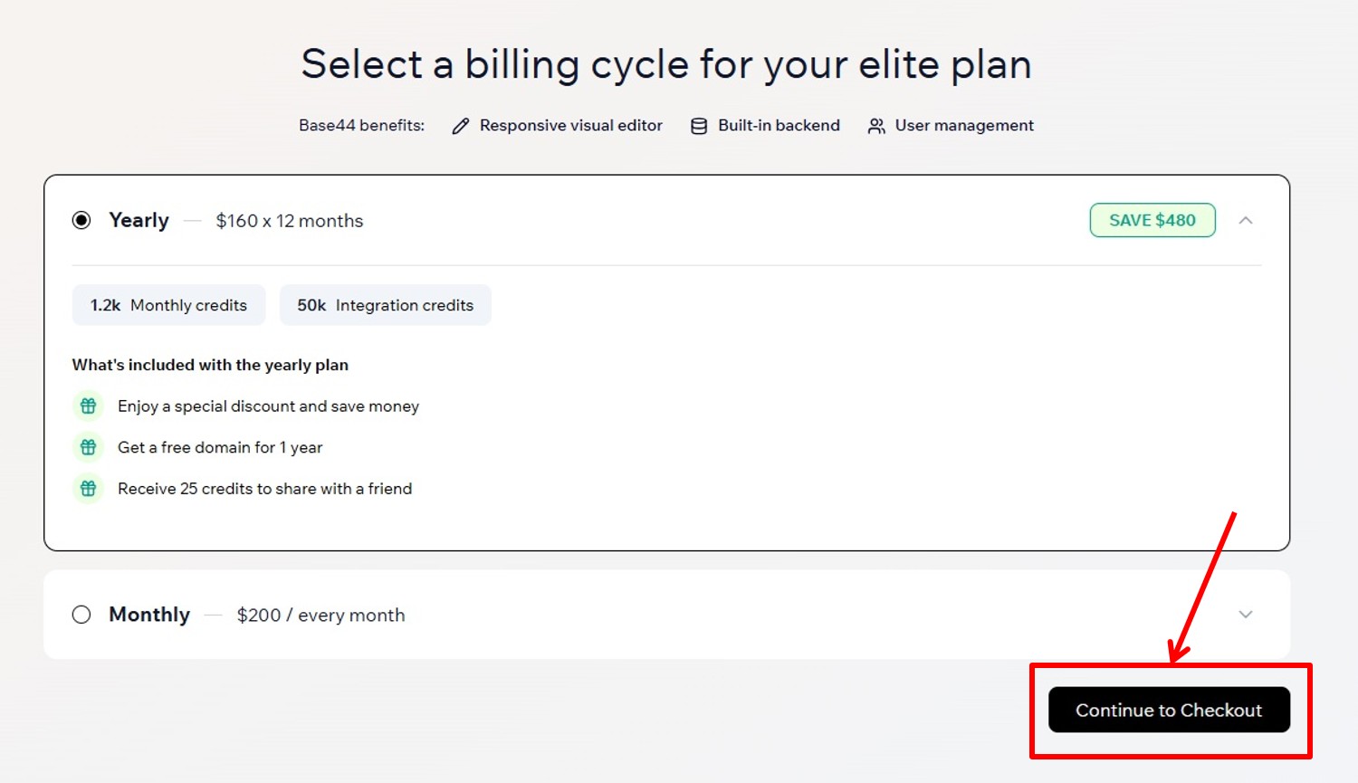
Task: Collapse the Yearly plan details chevron
Action: [1246, 221]
